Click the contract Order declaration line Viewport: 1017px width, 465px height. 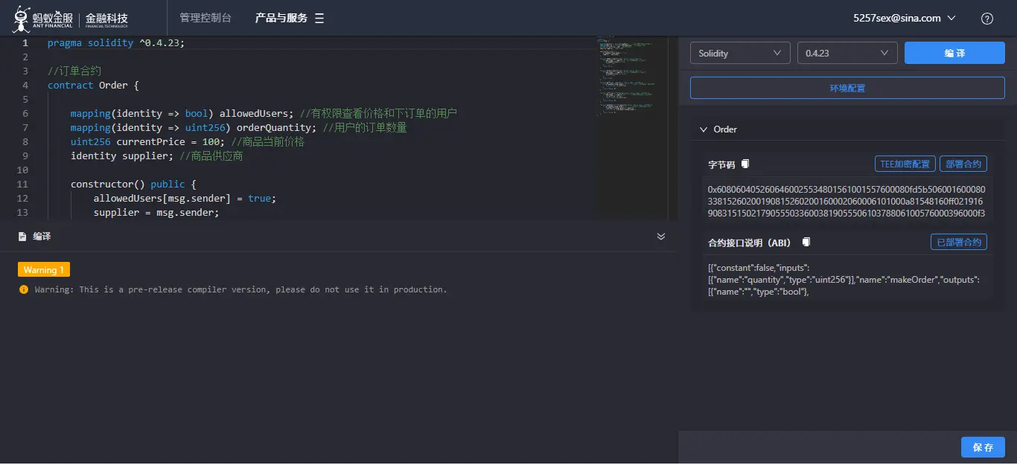pyautogui.click(x=93, y=86)
